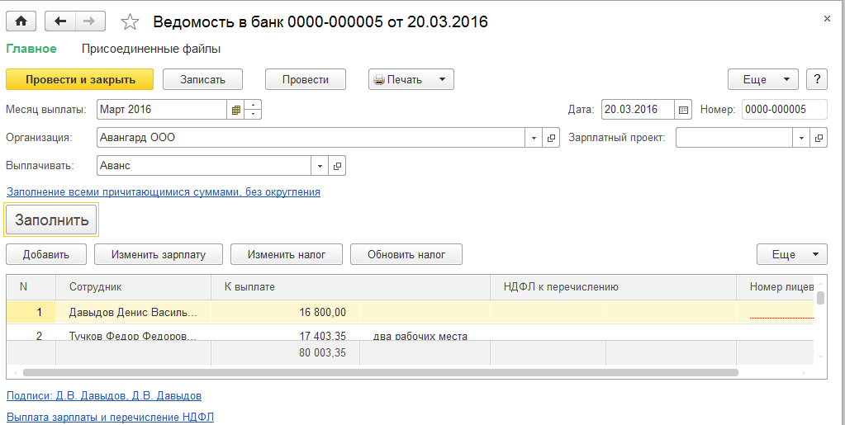Click the Заполнить button
Screen dimensions: 845x425
(51, 220)
